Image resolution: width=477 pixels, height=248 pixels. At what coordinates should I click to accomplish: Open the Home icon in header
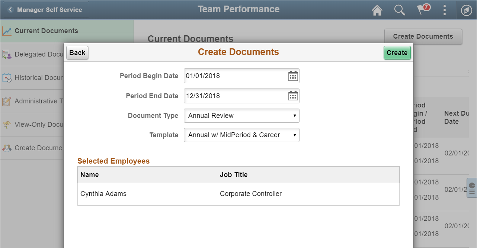377,10
